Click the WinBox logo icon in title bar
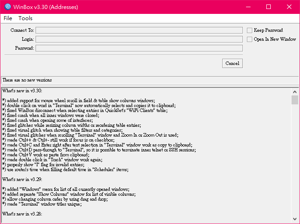 (8, 7)
